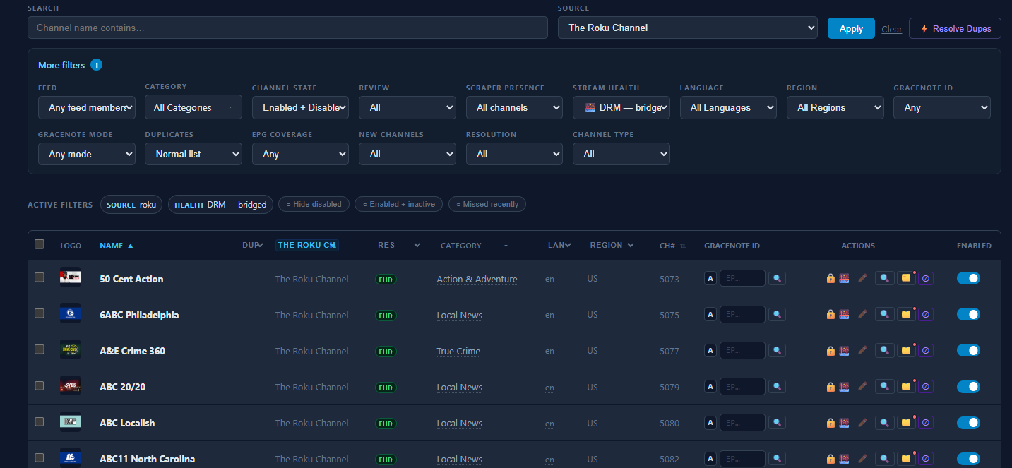Open the Duplicates Normal list dropdown
Viewport: 1012px width, 468px height.
(194, 154)
